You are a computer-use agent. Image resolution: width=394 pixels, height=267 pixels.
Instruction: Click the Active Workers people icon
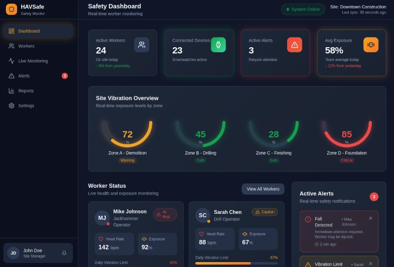click(x=142, y=45)
